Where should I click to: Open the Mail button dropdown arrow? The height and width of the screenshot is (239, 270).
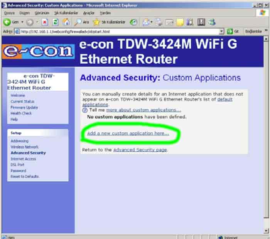(x=152, y=22)
